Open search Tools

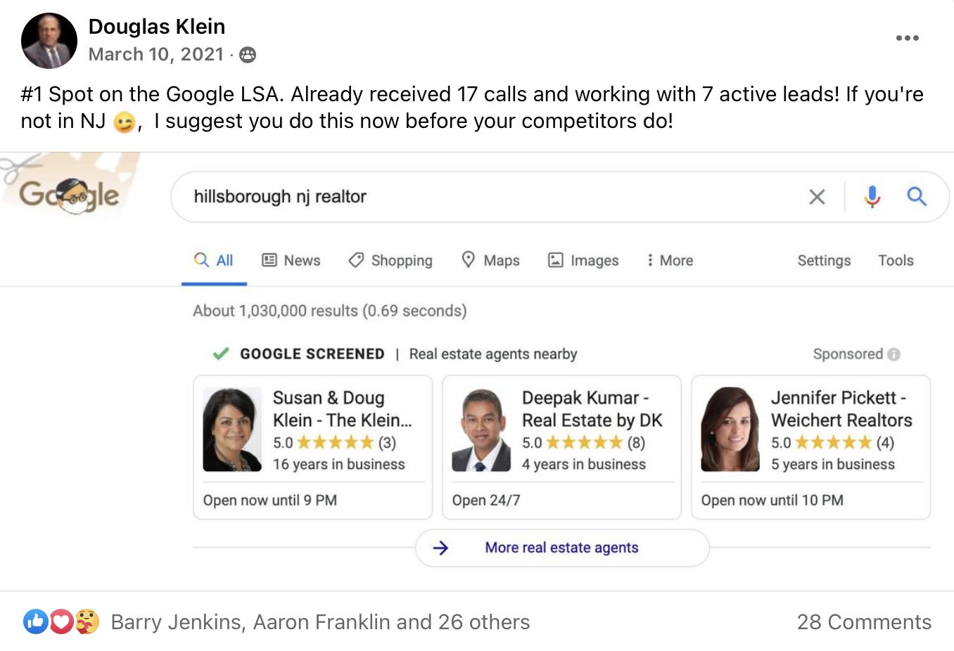tap(896, 260)
